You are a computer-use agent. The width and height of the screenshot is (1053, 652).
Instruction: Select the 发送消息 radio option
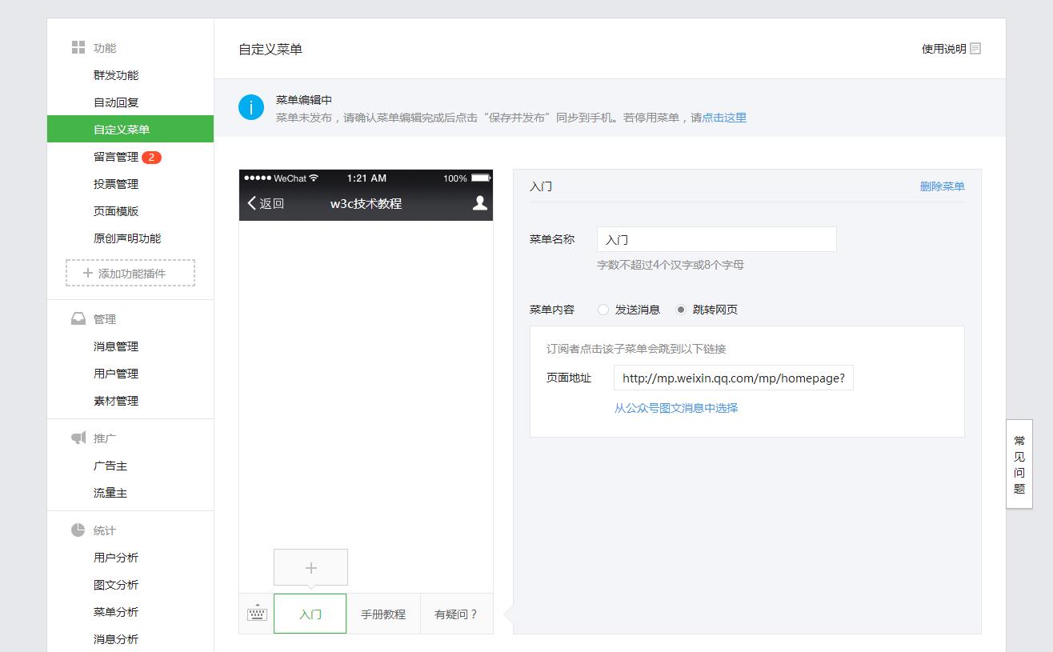pos(602,309)
